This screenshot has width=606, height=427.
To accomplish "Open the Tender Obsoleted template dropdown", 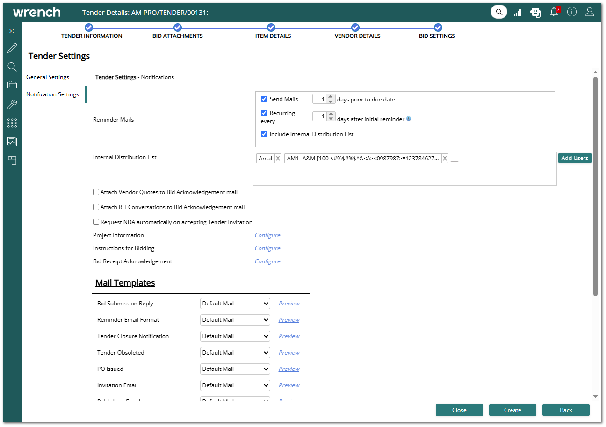I will coord(235,353).
